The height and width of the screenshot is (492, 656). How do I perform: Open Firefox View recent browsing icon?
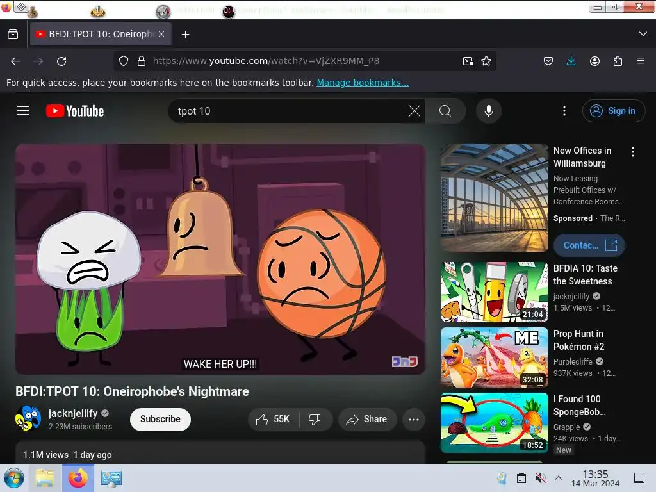13,35
